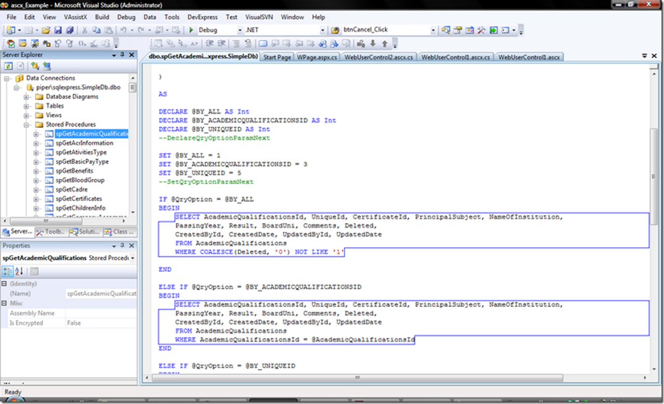
Task: Open Solution Explorer via magnifier toolbar icon
Action: coord(446,30)
